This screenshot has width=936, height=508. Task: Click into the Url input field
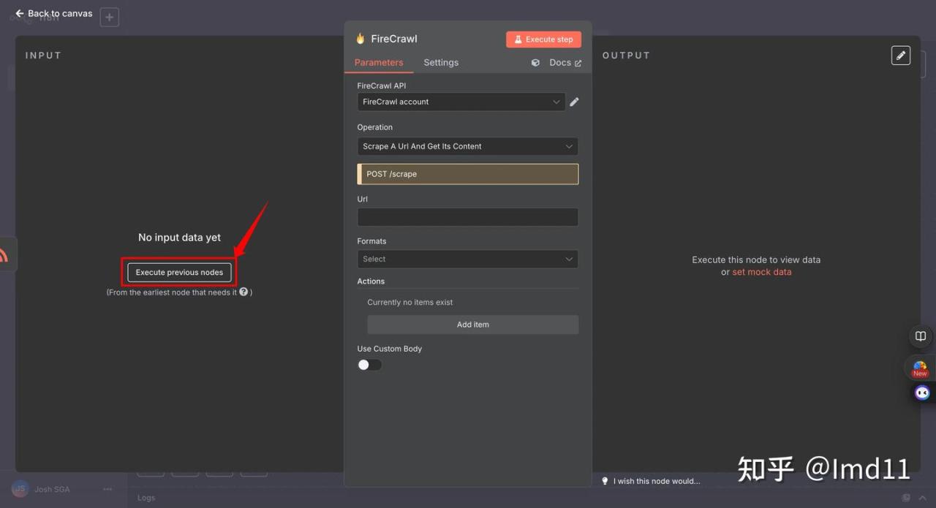[467, 217]
